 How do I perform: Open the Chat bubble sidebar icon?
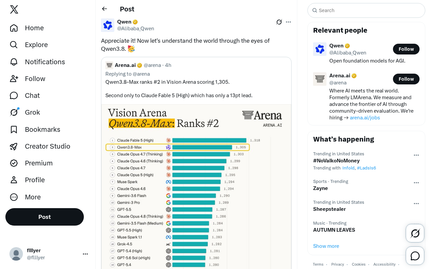(x=14, y=95)
